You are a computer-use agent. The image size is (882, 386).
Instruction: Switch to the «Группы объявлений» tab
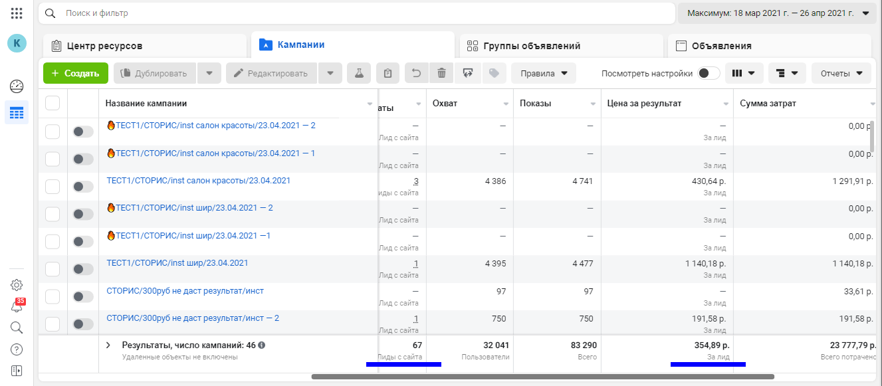[562, 46]
